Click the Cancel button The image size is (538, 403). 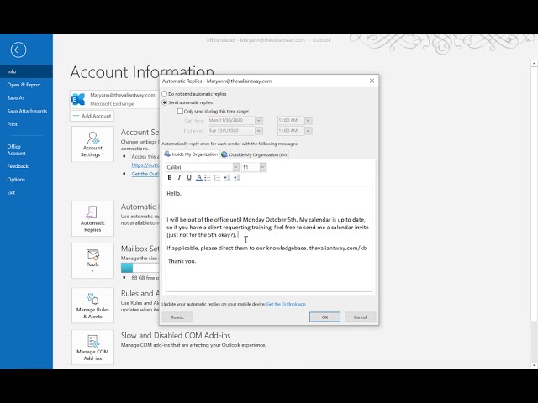click(x=361, y=317)
